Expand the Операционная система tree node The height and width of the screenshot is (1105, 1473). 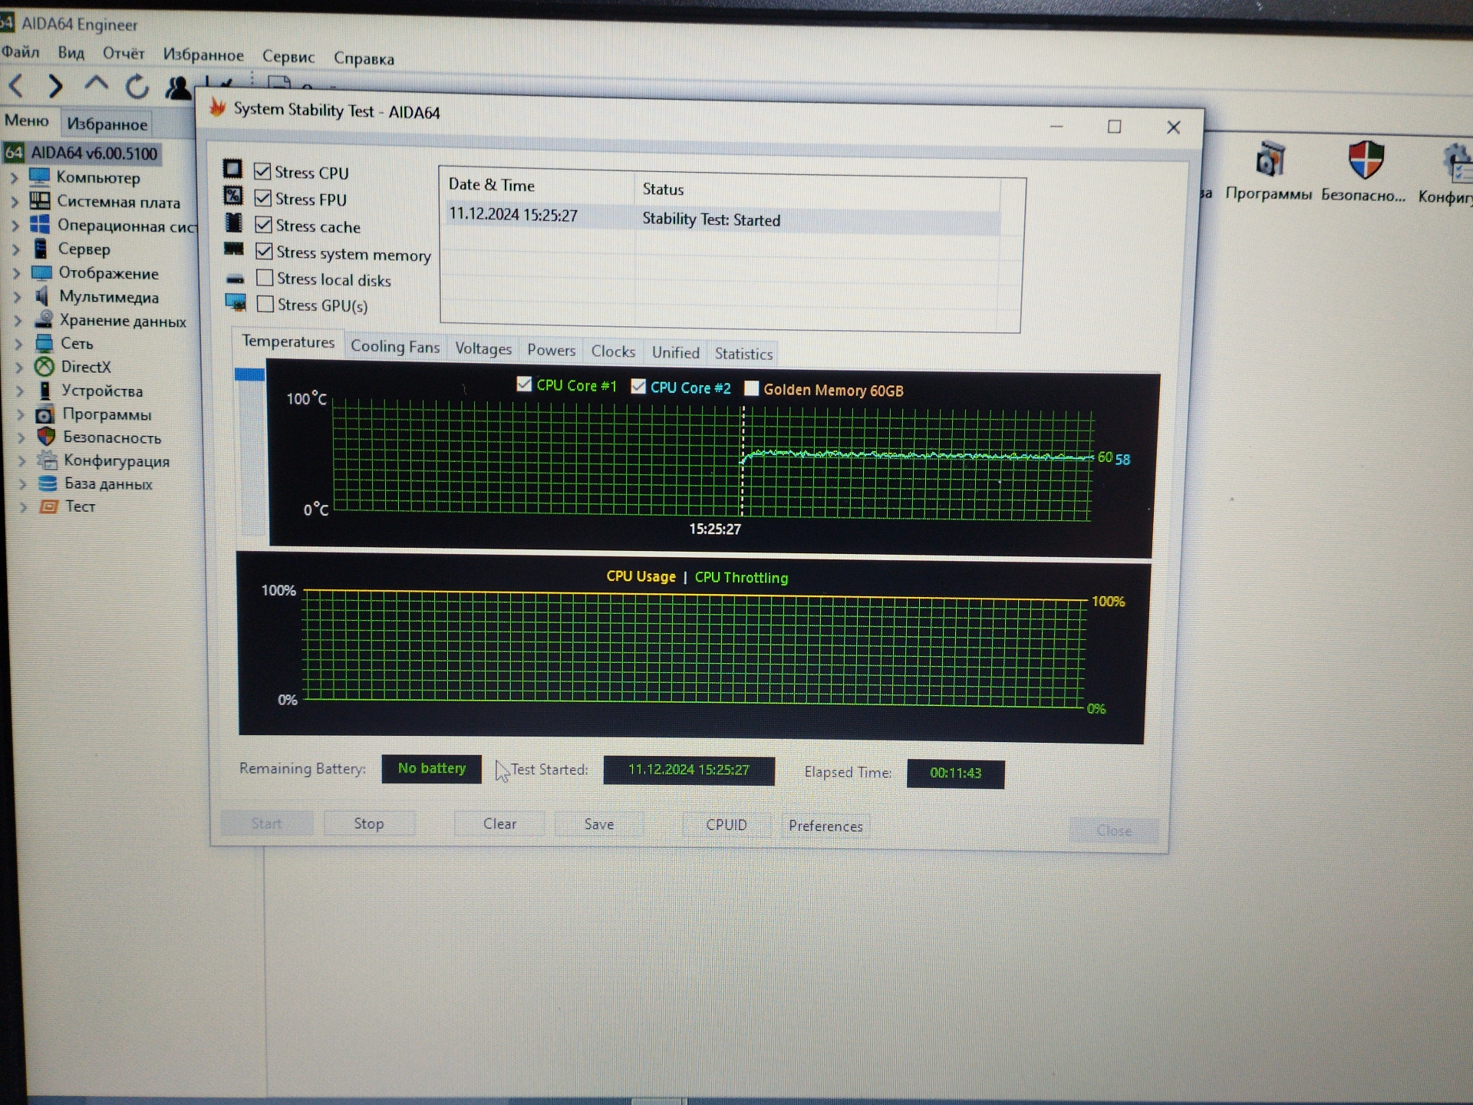[x=15, y=226]
